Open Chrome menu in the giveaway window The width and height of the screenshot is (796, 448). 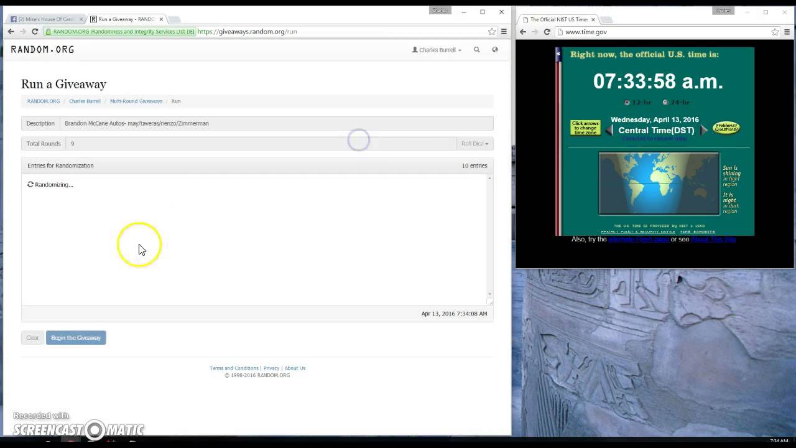click(x=504, y=32)
